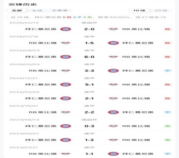Switch to the 主场 filter tab
Viewport: 179px width, 158px height.
click(x=37, y=10)
